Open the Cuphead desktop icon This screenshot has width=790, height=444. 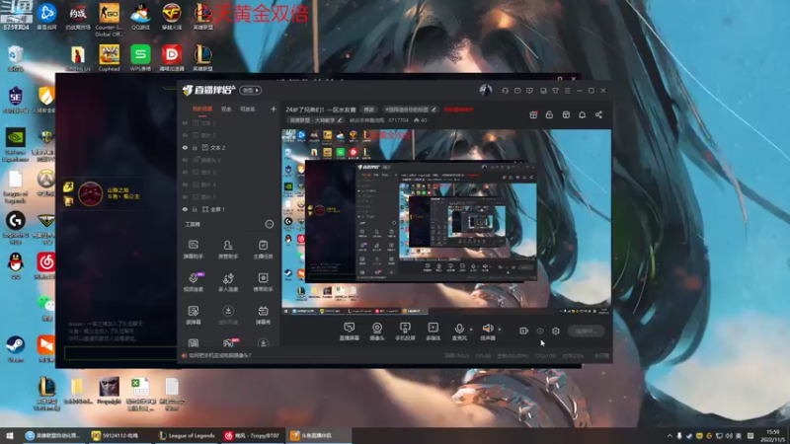pyautogui.click(x=109, y=58)
